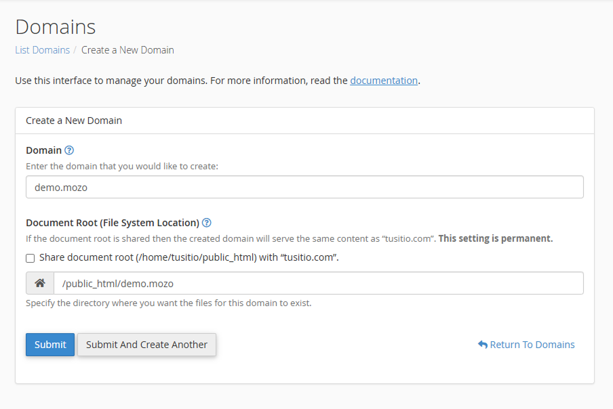Click the Domains page heading

point(56,26)
